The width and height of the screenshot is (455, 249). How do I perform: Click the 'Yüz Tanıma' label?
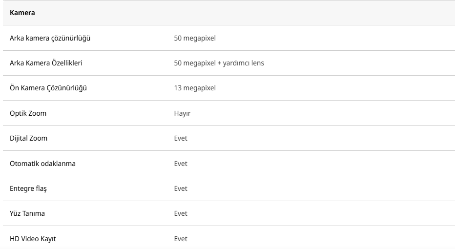click(x=27, y=213)
